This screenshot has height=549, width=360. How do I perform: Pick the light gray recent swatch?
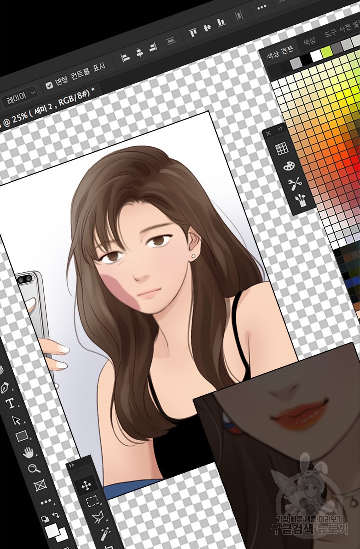pyautogui.click(x=296, y=63)
